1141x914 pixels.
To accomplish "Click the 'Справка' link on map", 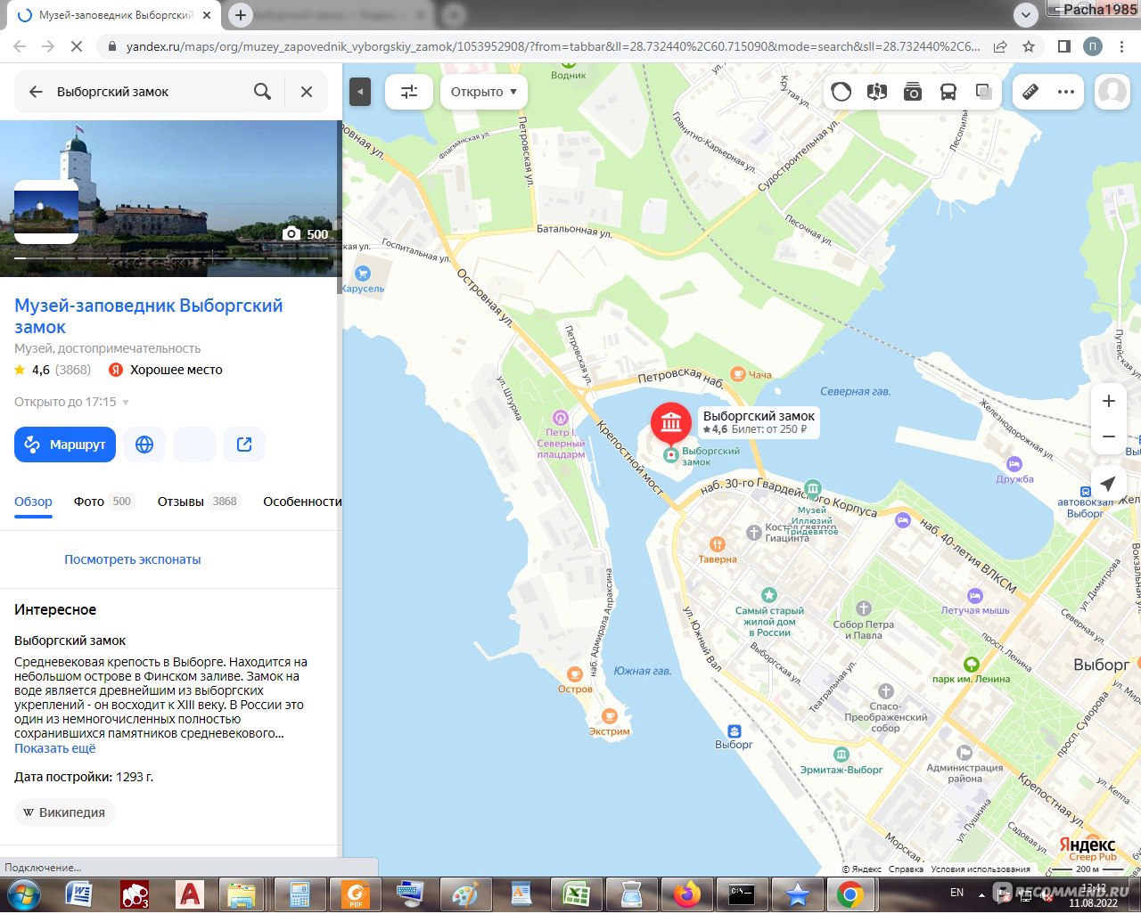I will 906,869.
